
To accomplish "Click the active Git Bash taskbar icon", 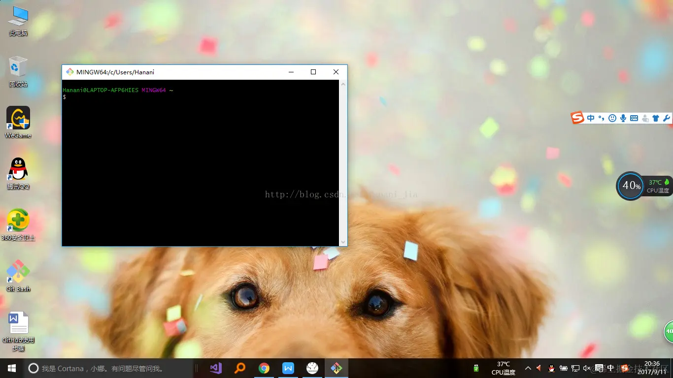I will (336, 368).
